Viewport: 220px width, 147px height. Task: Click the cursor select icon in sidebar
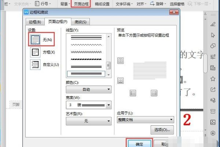(213, 35)
